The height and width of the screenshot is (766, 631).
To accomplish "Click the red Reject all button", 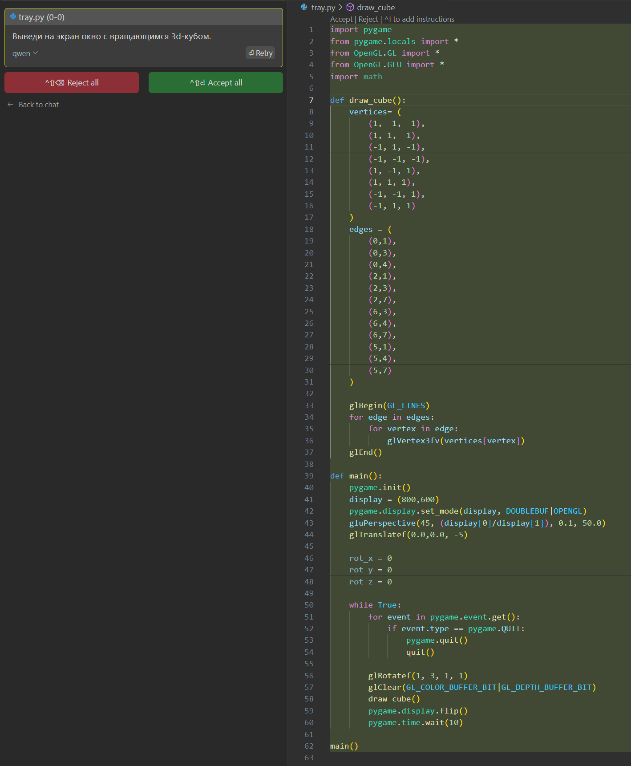I will click(x=72, y=83).
